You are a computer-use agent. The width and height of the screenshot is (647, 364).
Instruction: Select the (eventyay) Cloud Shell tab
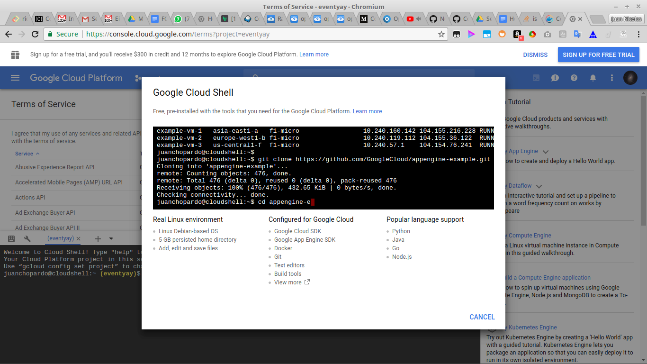coord(60,239)
